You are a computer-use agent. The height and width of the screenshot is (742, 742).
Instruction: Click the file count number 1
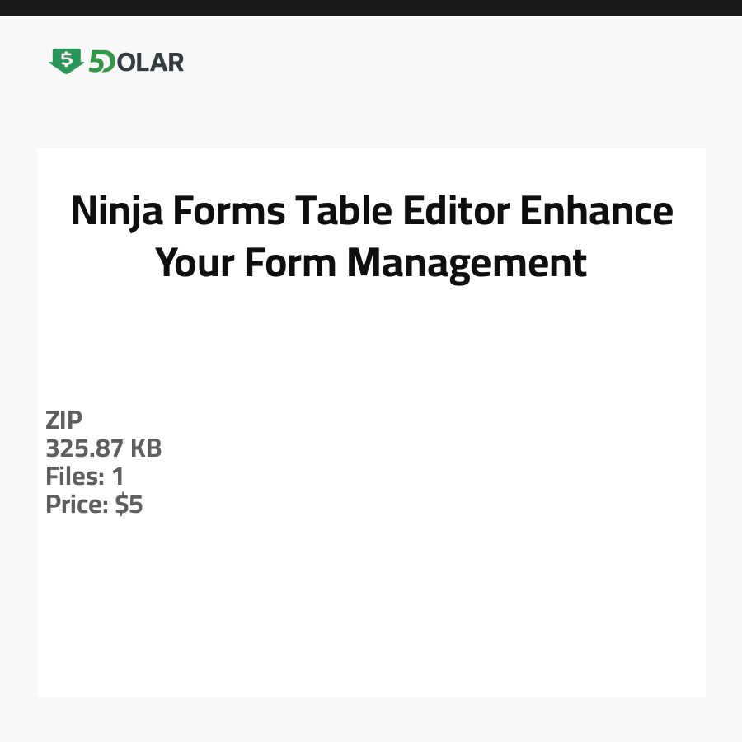[117, 477]
